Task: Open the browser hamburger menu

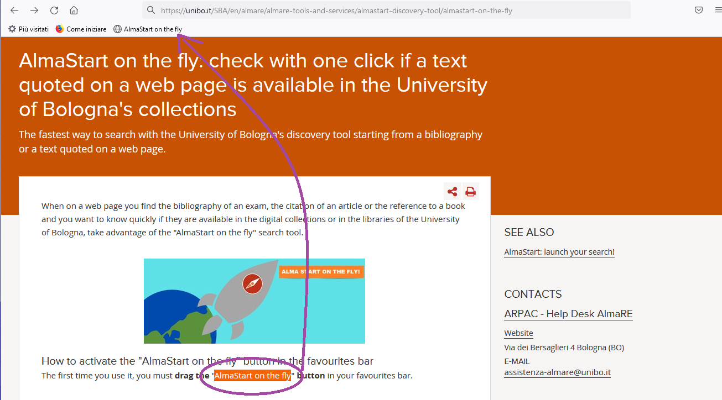Action: coord(718,10)
